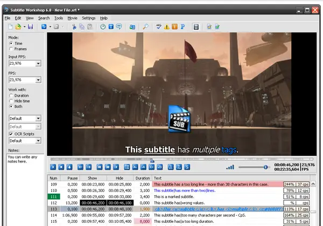Click the Duration column header
Screen dimensions: 323x226
tap(143, 177)
